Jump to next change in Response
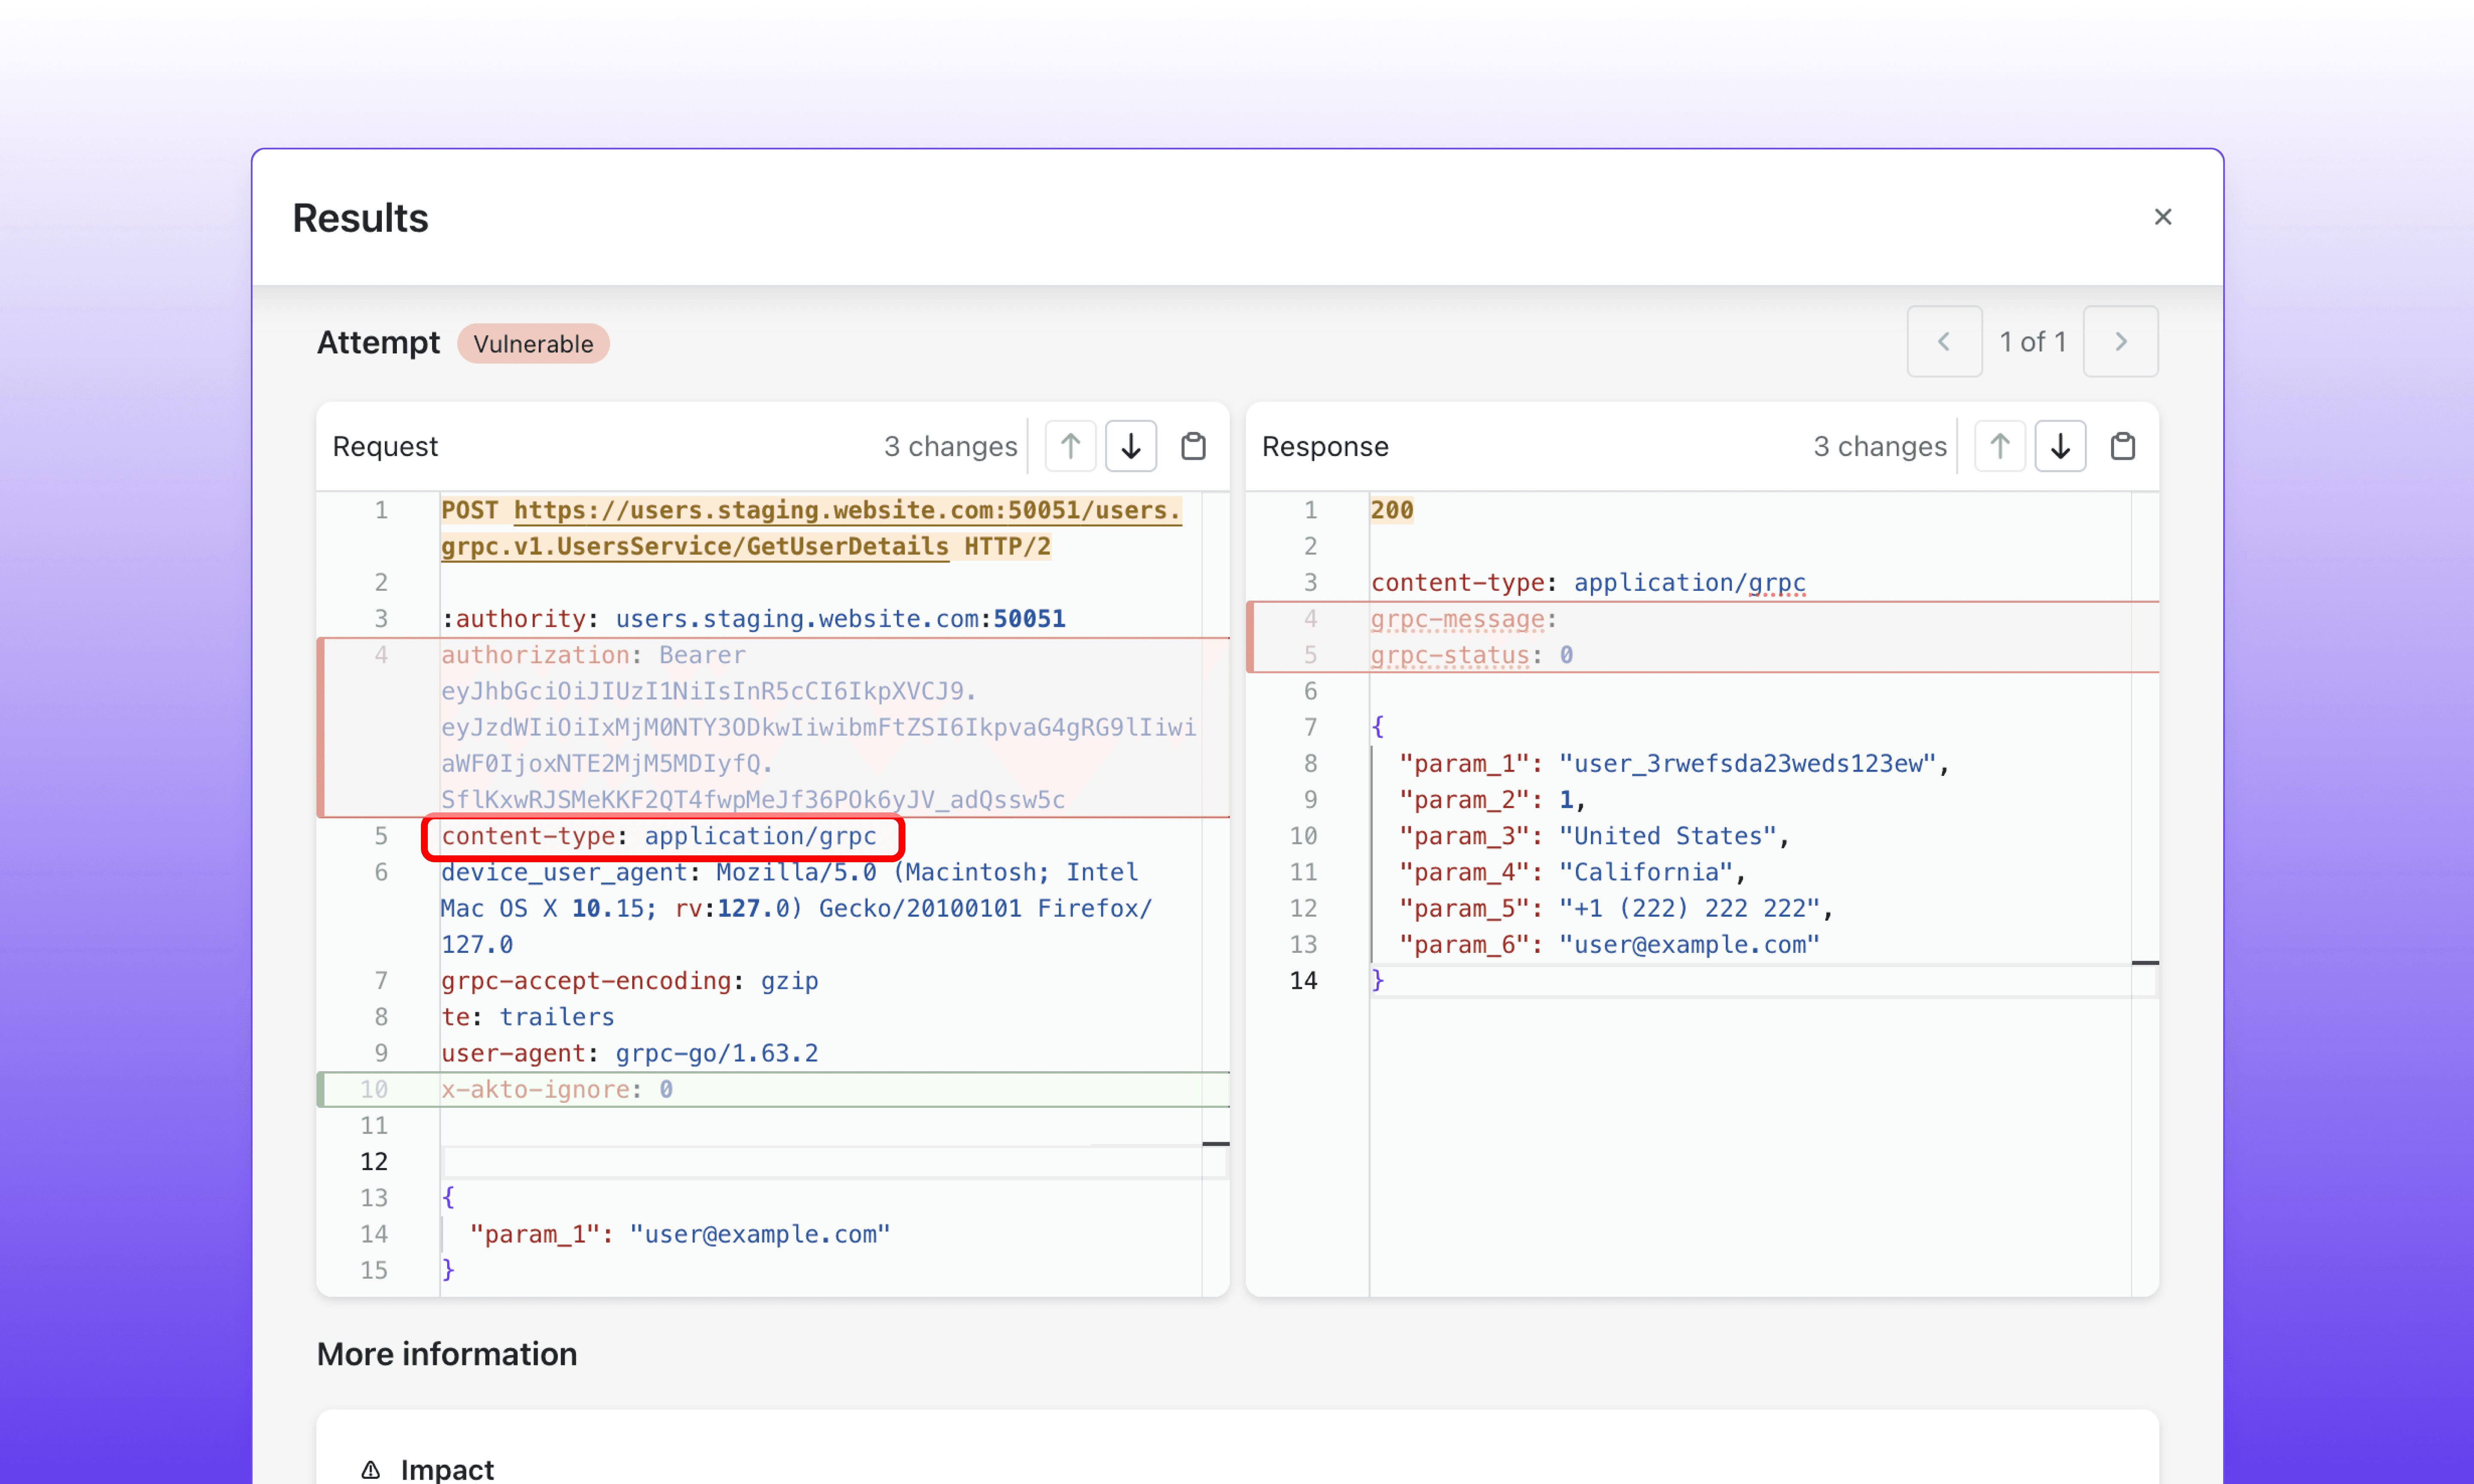This screenshot has height=1484, width=2474. pyautogui.click(x=2060, y=446)
